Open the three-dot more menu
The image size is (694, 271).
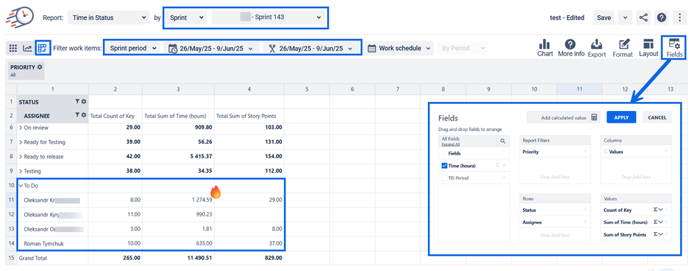pos(680,17)
